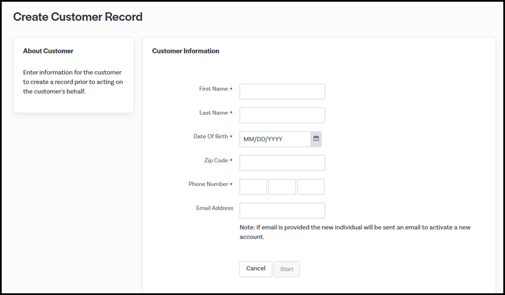
Task: Click the Create Customer Record page title
Action: (x=77, y=17)
